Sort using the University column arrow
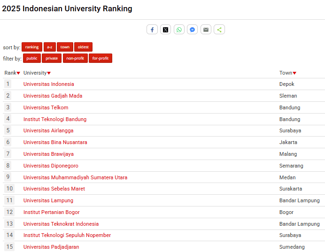 (x=49, y=73)
